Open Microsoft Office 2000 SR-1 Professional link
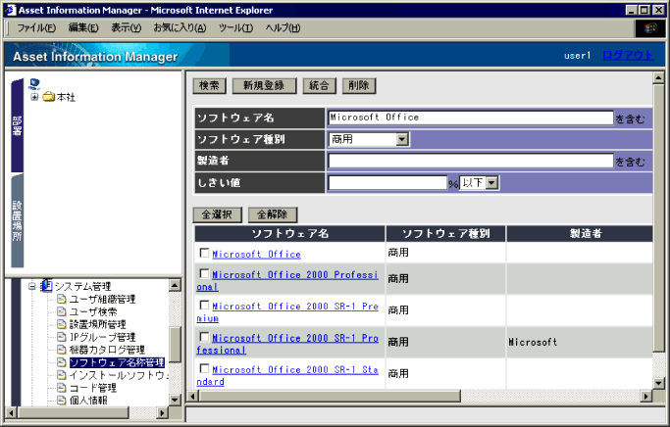 [287, 344]
